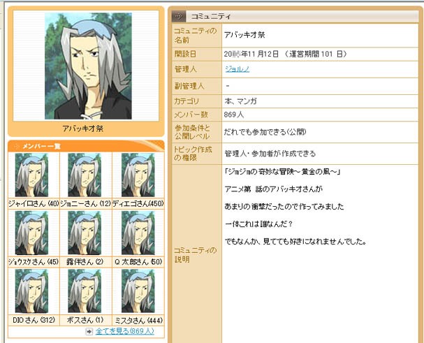Open ジョウスケさん member avatar

tap(31, 233)
